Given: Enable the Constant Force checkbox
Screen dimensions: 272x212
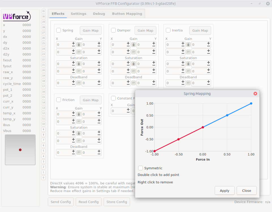Looking at the screenshot, I should (113, 98).
